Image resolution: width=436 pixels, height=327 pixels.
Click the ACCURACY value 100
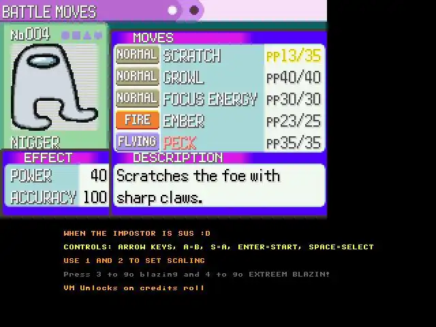pos(95,197)
